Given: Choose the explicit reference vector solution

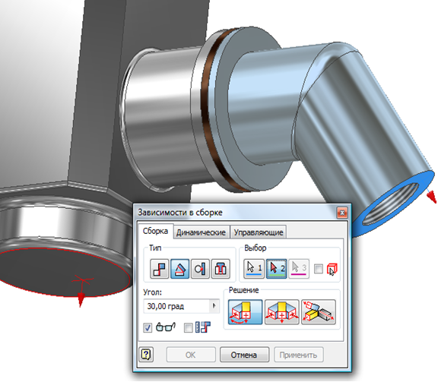Looking at the screenshot, I should pyautogui.click(x=319, y=312).
